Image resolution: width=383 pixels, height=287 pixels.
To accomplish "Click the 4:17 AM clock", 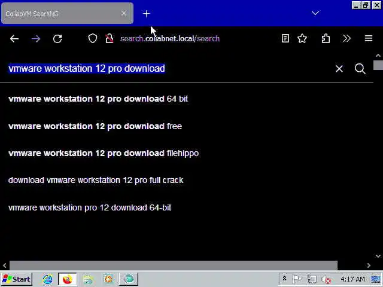I will [x=352, y=279].
